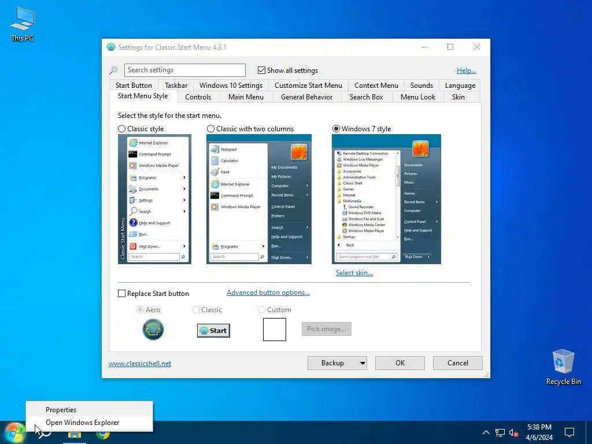The height and width of the screenshot is (444, 592).
Task: Click the Windows 7 Start orb
Action: 14,432
